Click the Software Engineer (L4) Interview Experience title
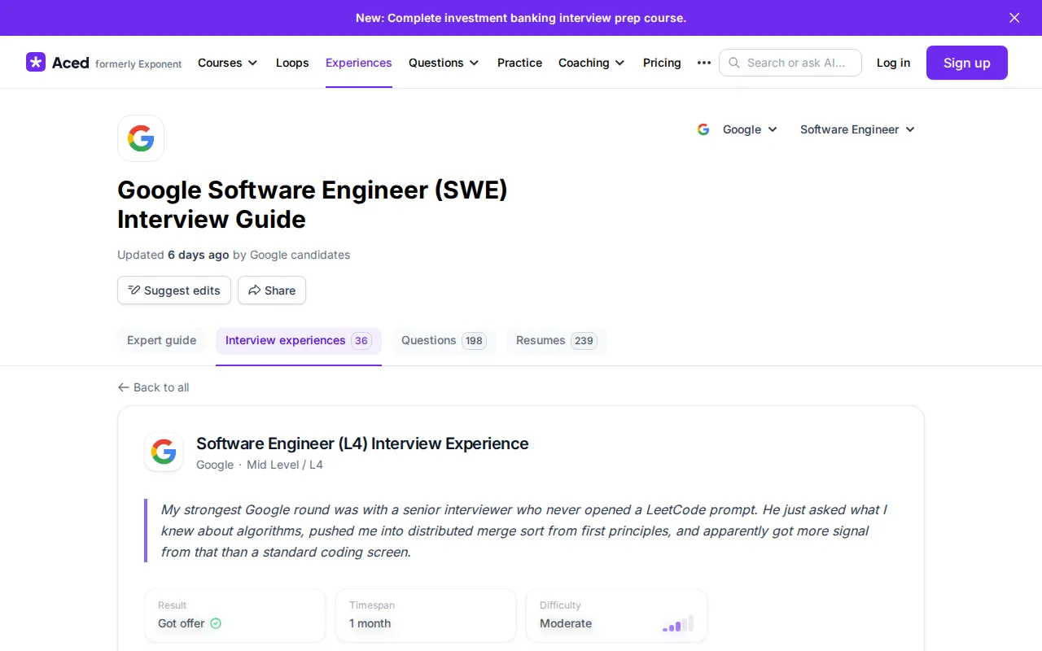The image size is (1042, 651). 362,443
